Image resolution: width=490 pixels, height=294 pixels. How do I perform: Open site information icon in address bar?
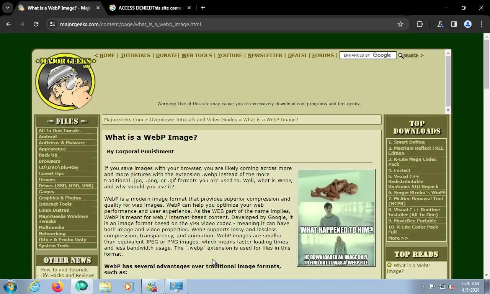(x=53, y=24)
